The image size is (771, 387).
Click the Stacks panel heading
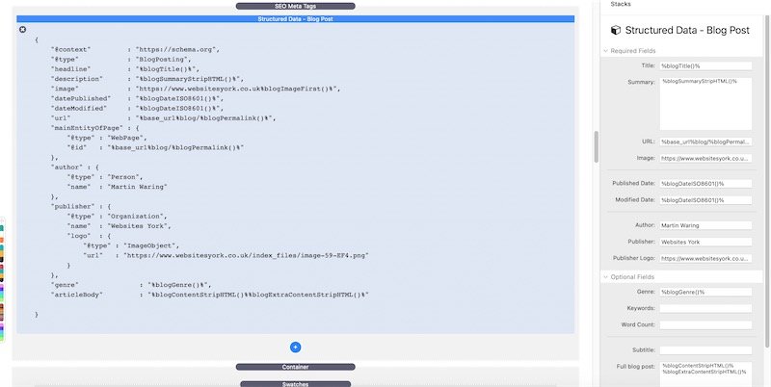click(621, 4)
